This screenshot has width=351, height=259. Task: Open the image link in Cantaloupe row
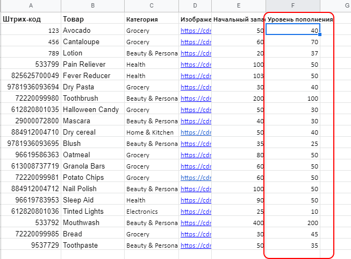click(196, 42)
